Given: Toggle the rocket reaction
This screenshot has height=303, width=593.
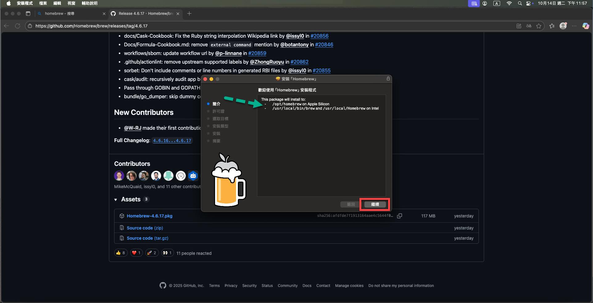Looking at the screenshot, I should pyautogui.click(x=151, y=253).
